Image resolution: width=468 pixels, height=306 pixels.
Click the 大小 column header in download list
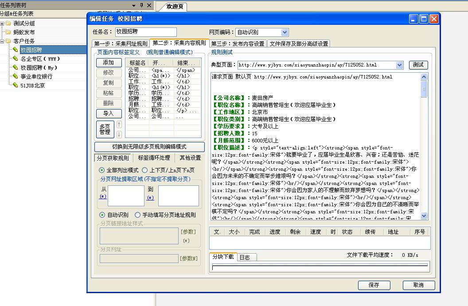234,231
